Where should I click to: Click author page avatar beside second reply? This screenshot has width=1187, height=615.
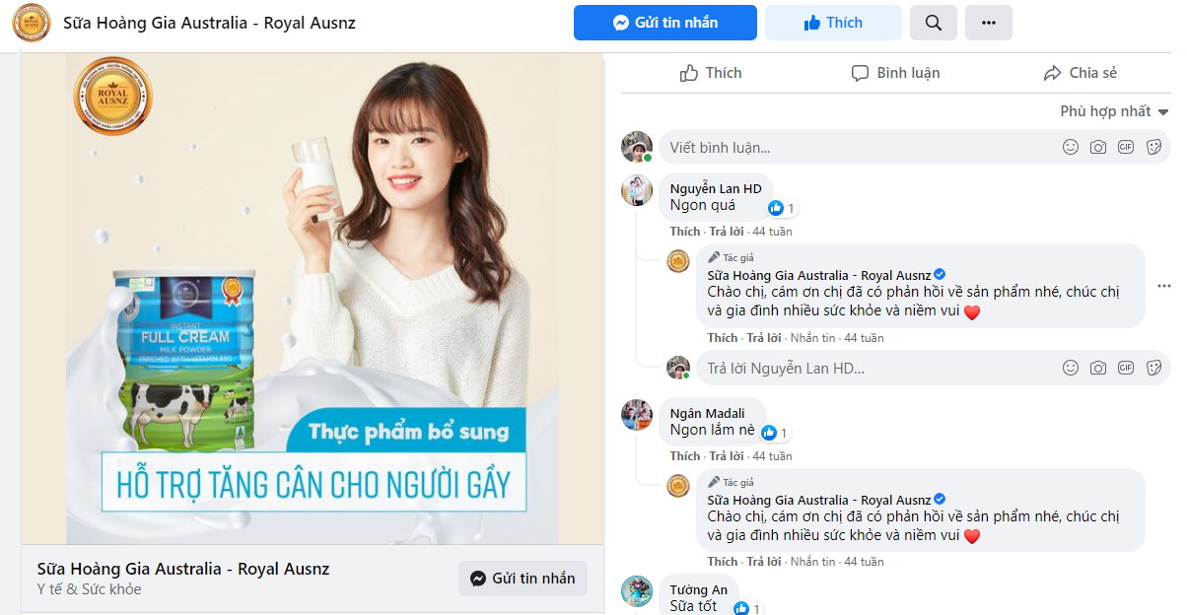(x=678, y=486)
